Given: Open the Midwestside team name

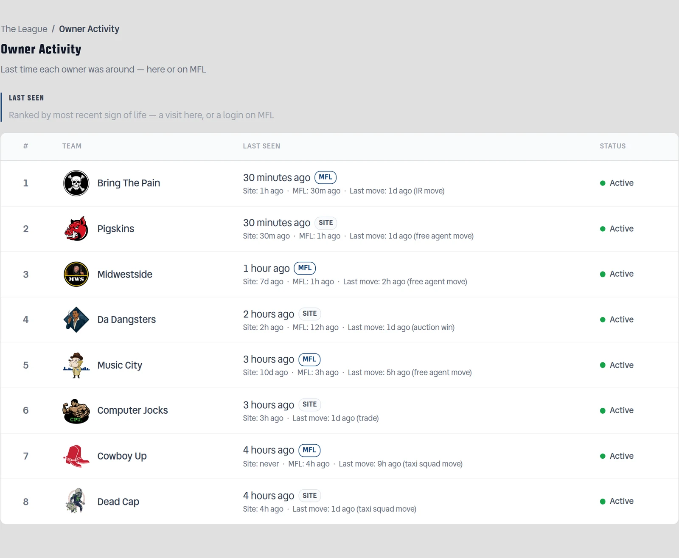Looking at the screenshot, I should [125, 274].
